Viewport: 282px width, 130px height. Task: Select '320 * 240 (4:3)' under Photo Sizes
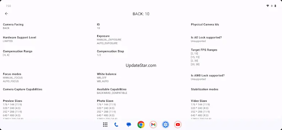tap(106, 108)
